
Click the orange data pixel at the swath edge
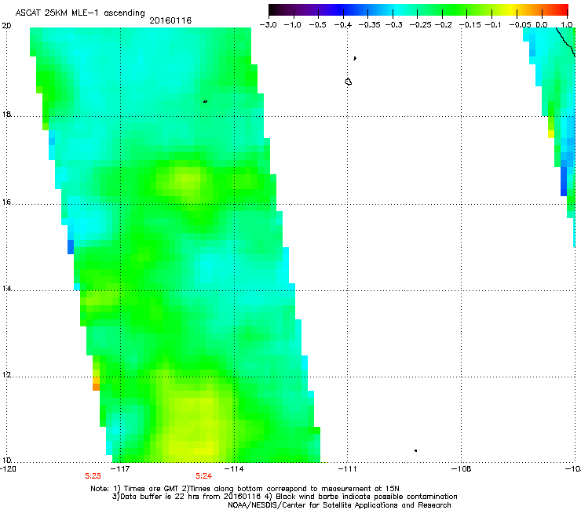pos(96,387)
